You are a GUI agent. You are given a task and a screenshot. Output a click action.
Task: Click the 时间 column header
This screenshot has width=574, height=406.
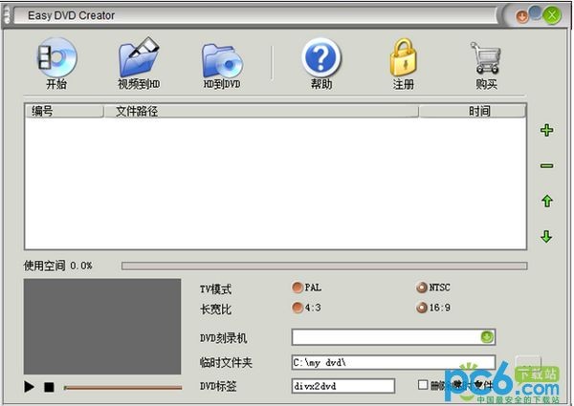[x=473, y=111]
